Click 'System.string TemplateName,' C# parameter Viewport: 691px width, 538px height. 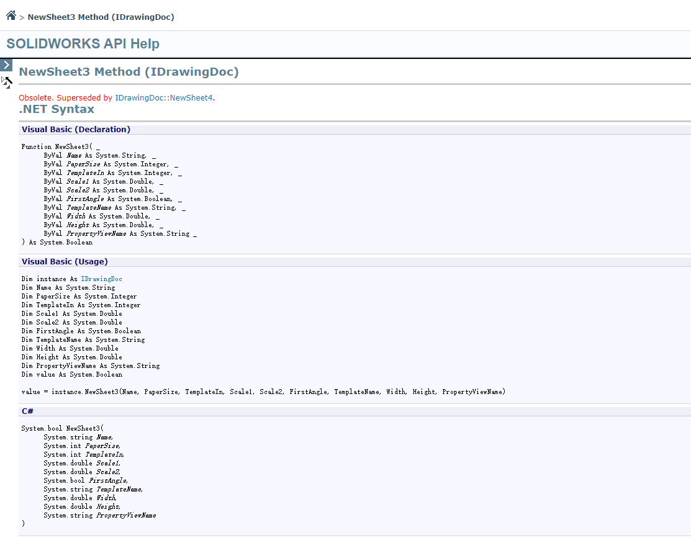click(x=93, y=489)
